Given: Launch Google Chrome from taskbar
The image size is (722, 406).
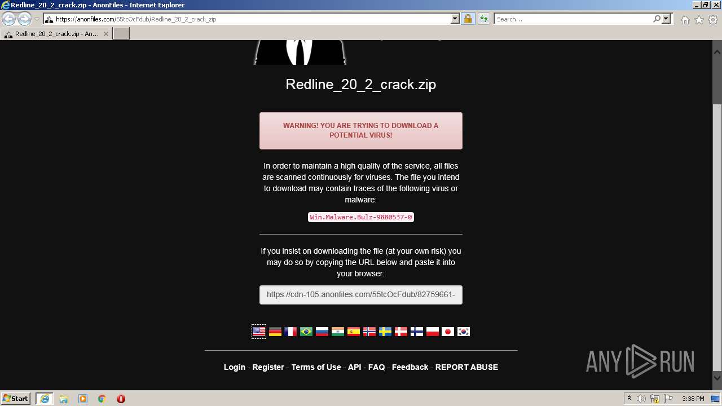Looking at the screenshot, I should point(102,399).
